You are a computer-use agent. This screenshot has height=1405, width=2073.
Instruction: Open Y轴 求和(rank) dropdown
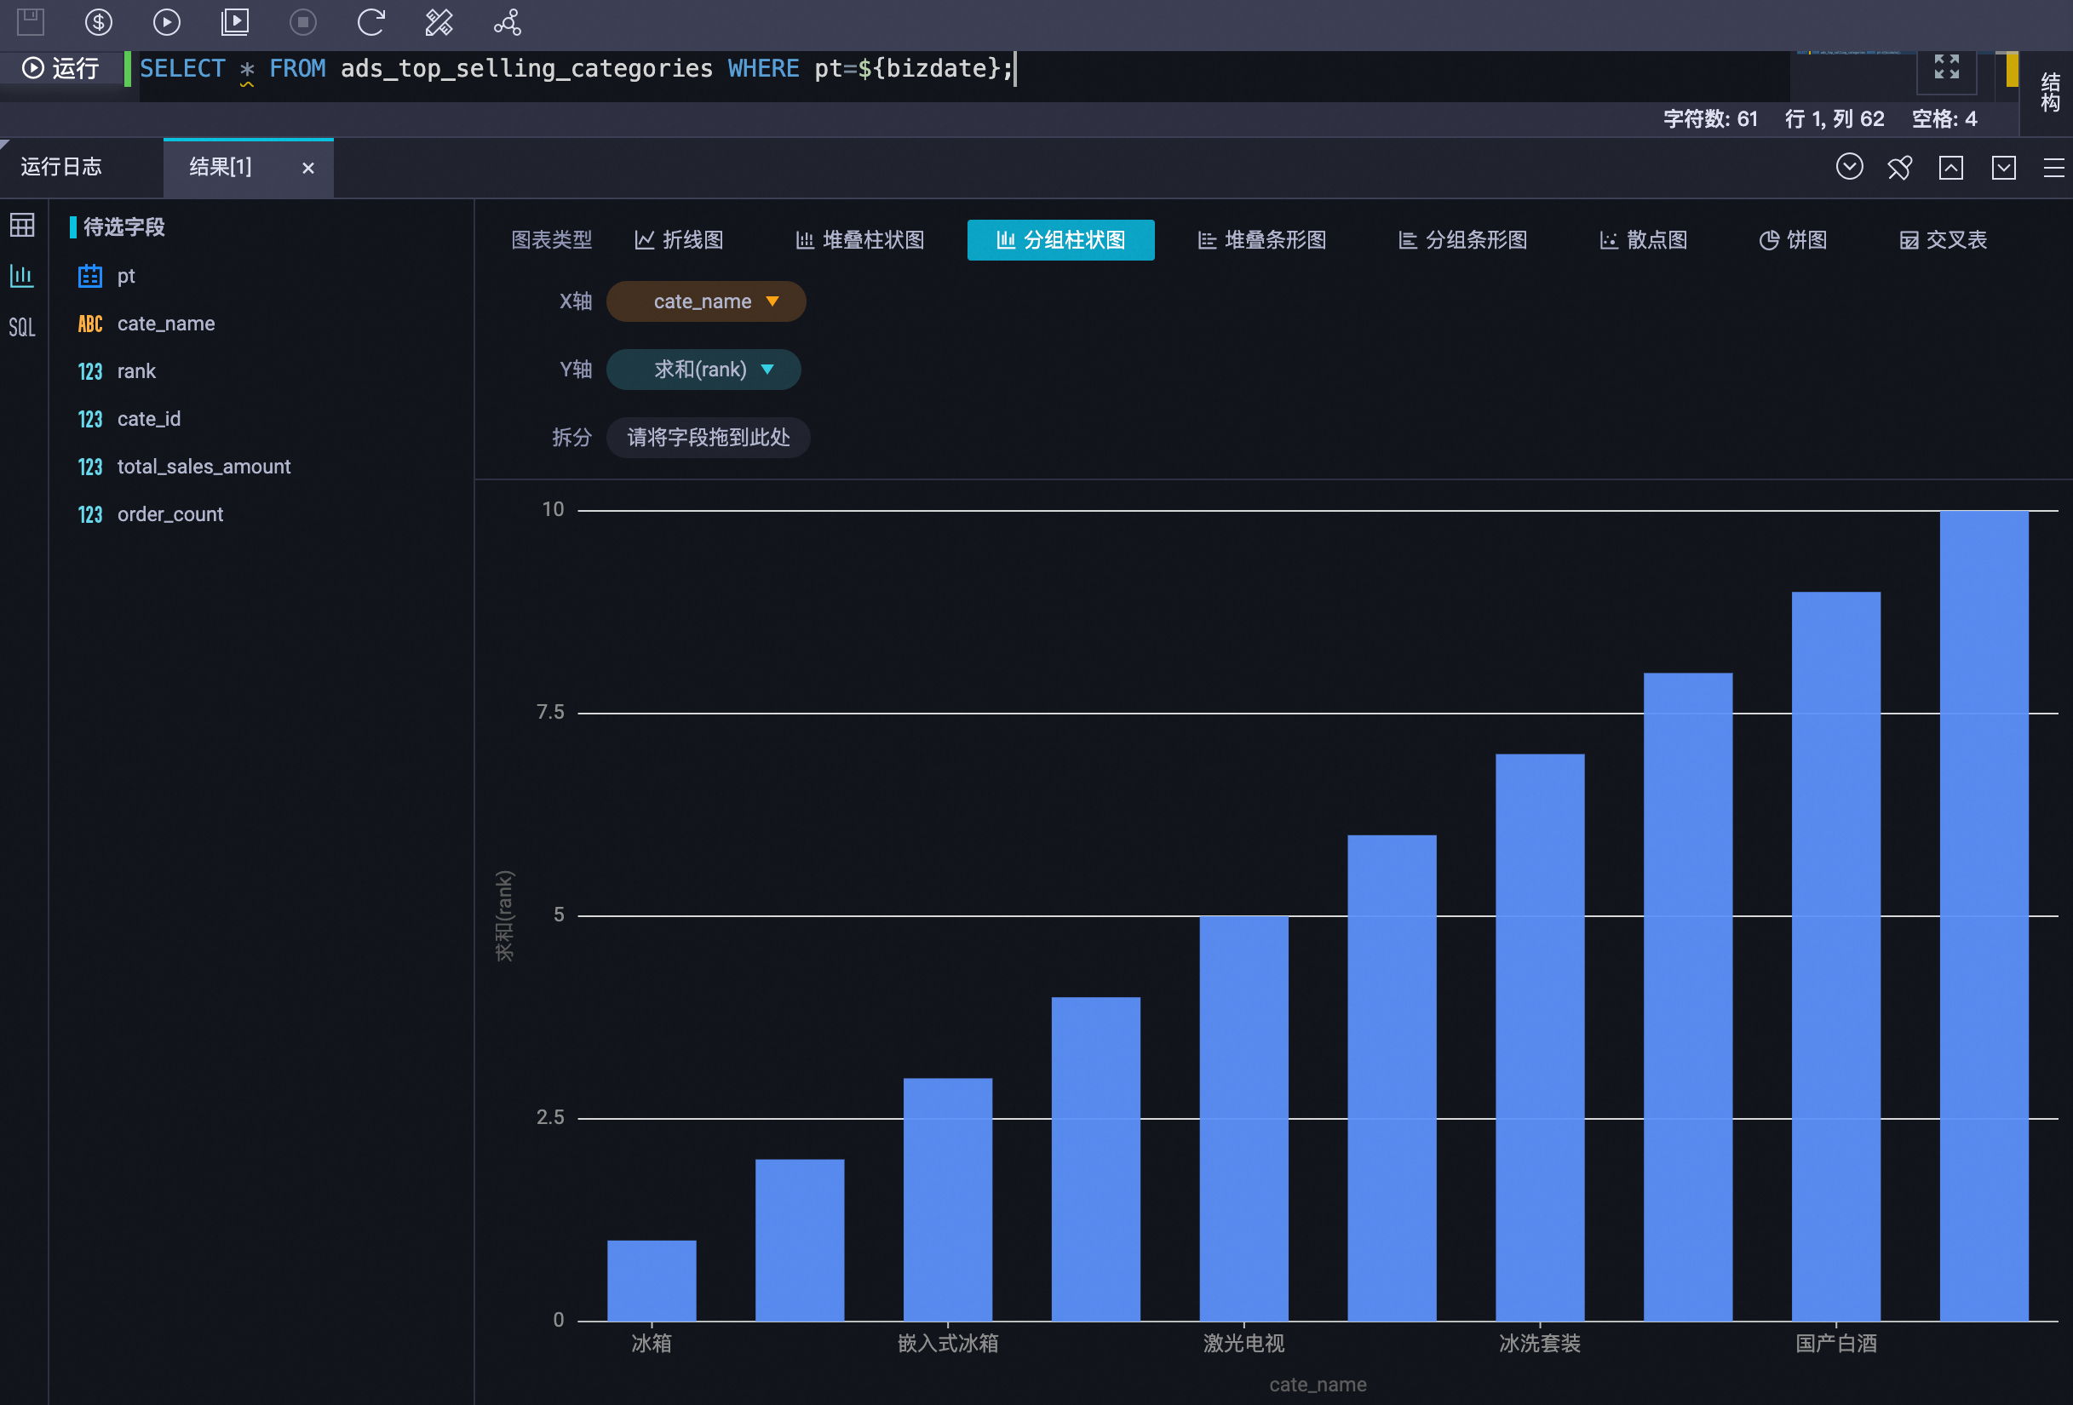703,370
